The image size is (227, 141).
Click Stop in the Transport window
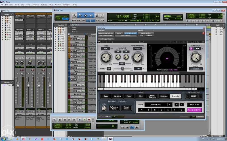coord(79,120)
